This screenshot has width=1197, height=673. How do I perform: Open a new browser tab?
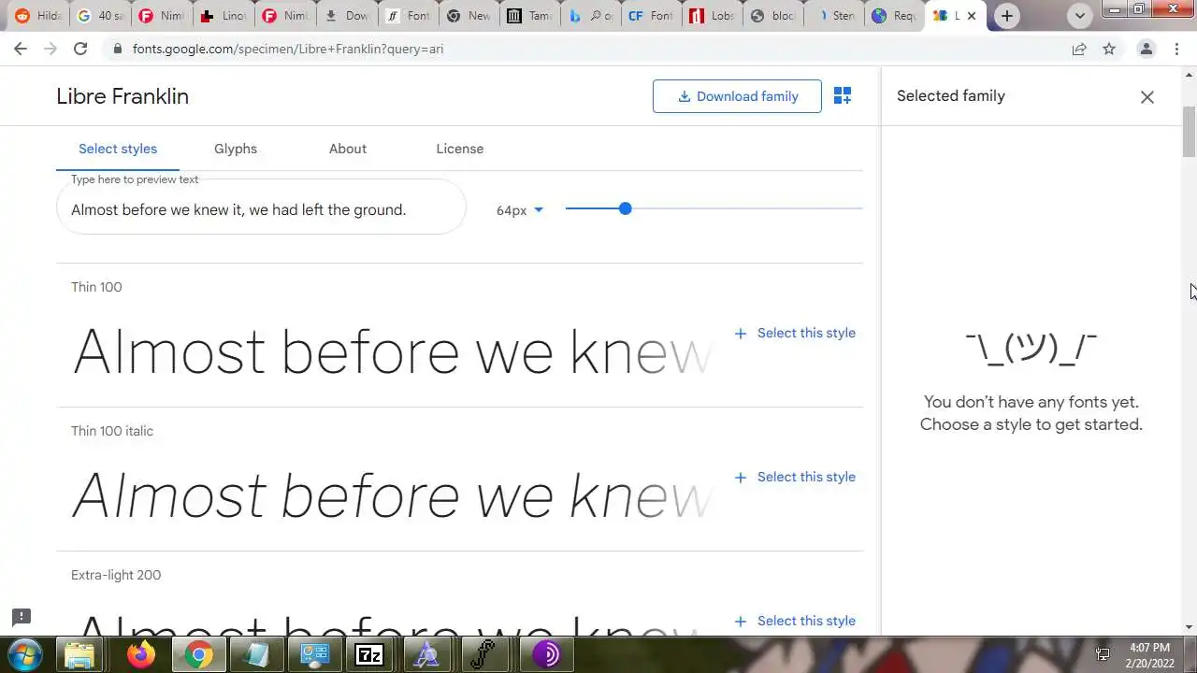pos(1006,16)
